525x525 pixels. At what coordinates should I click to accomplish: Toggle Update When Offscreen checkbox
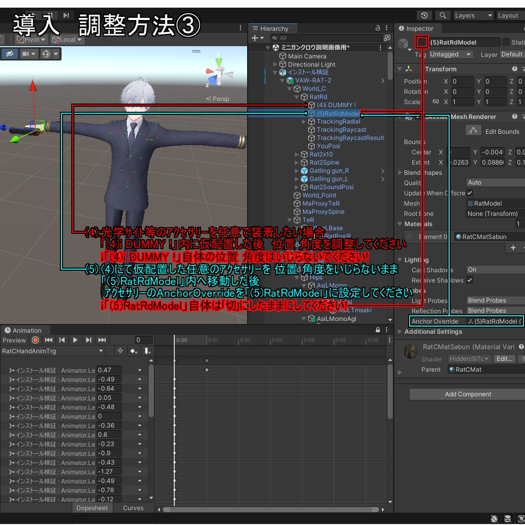(470, 193)
